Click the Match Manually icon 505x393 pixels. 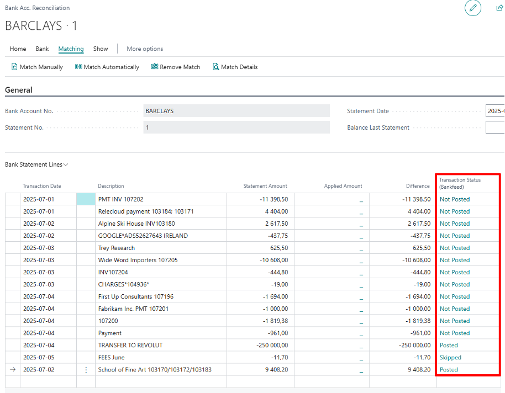pos(14,67)
